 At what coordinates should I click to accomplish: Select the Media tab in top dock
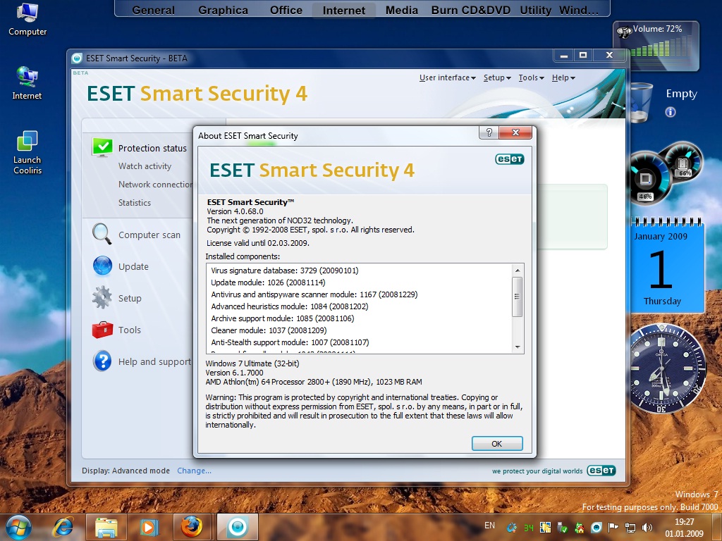point(401,10)
